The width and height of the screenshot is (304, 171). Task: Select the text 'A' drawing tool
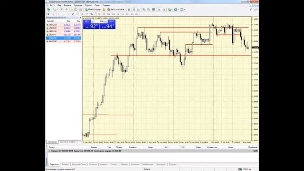82,14
